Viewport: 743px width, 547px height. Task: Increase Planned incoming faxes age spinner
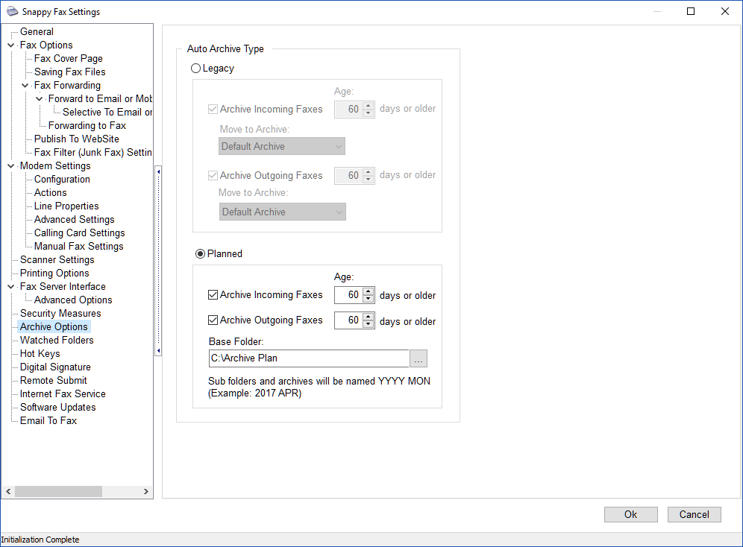[x=368, y=291]
